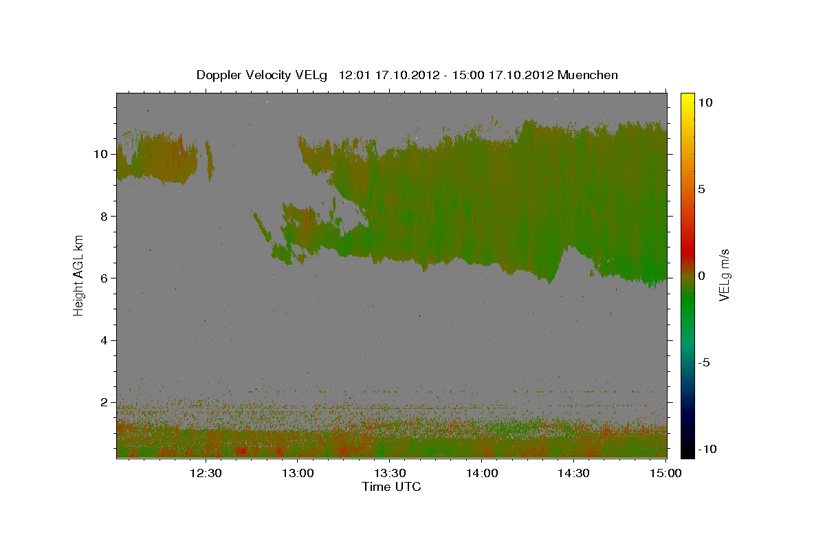Click the colorbar label '0'
This screenshot has width=825, height=550.
702,276
